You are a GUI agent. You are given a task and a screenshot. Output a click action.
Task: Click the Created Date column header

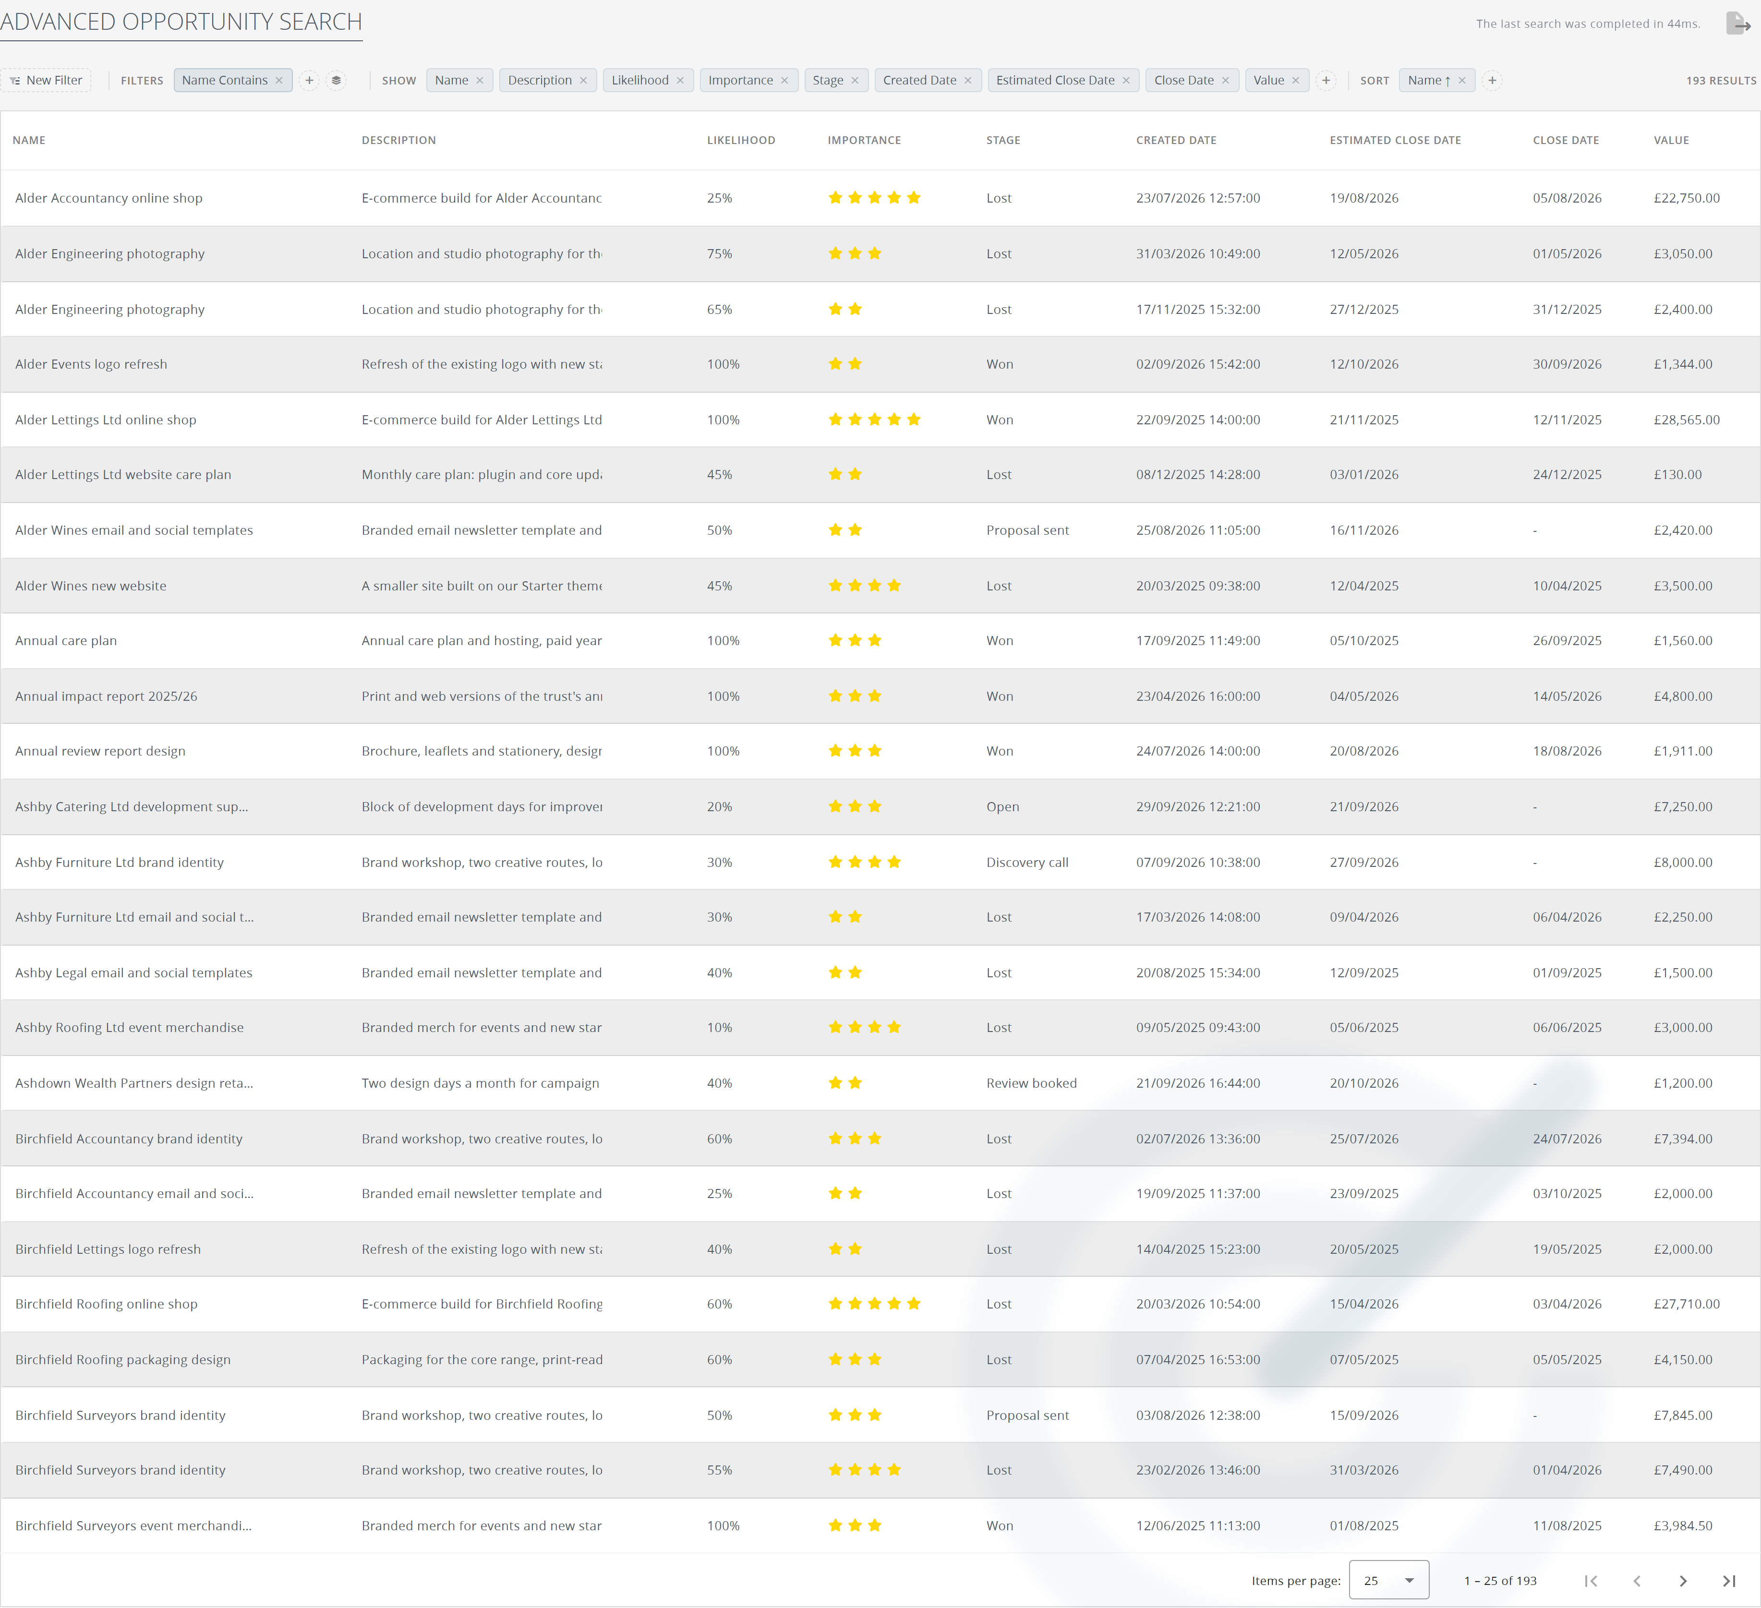coord(1176,141)
